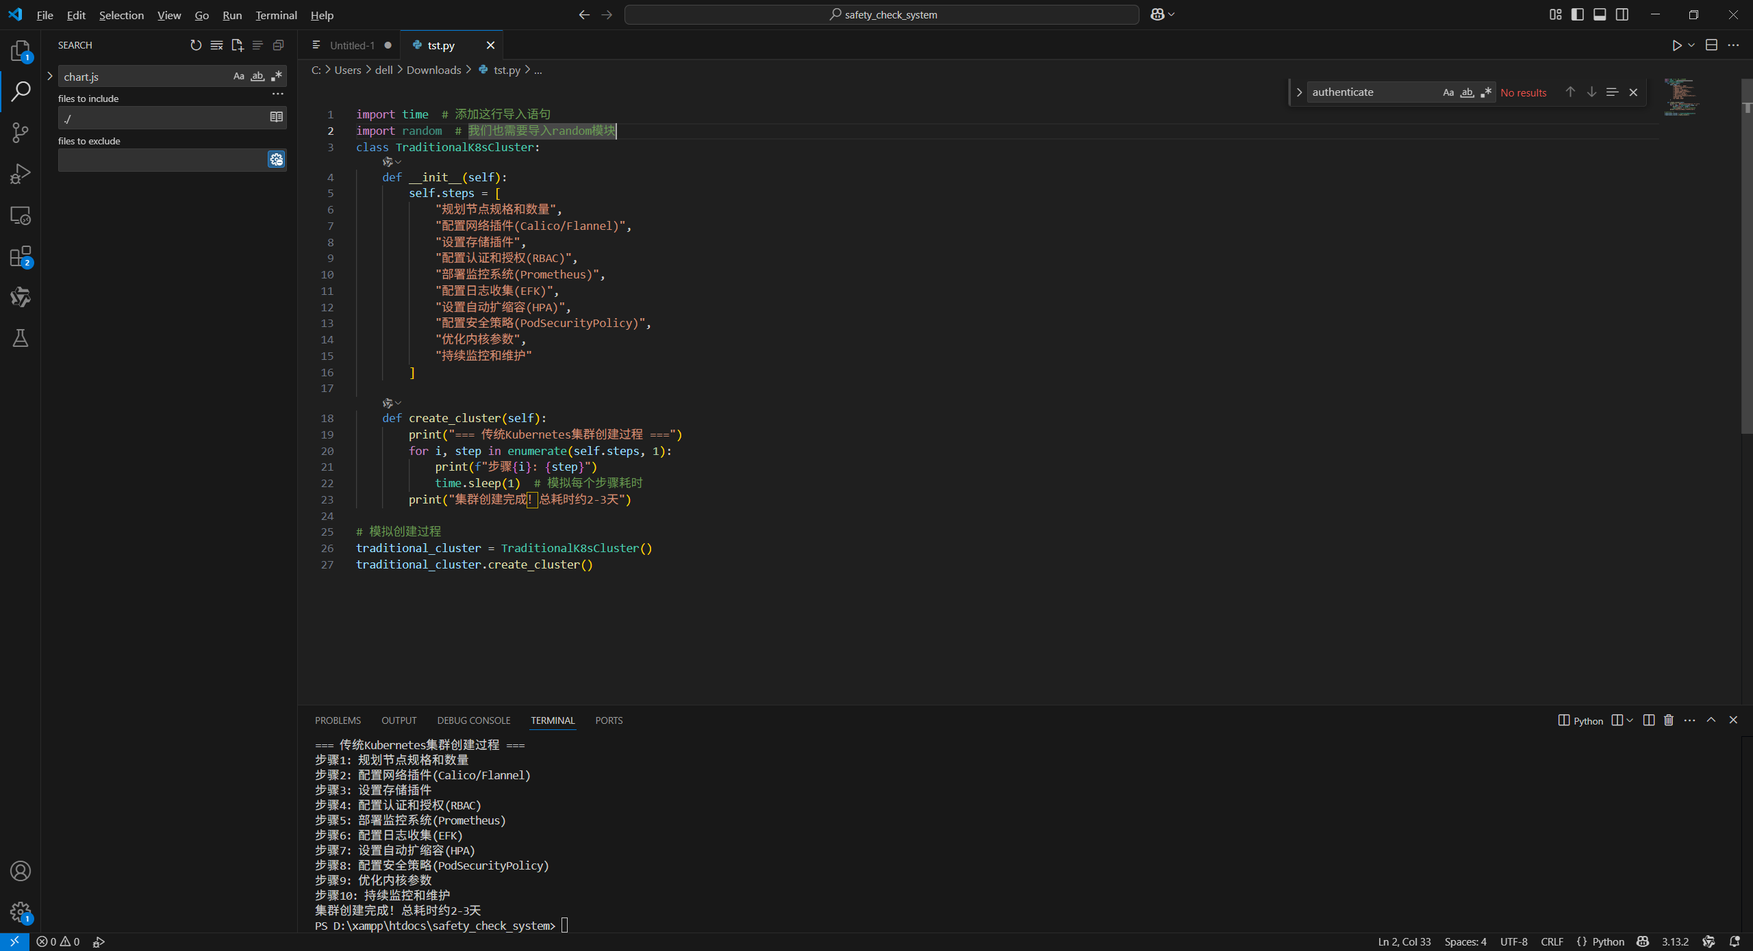Toggle primary side bar visibility
1753x951 pixels.
tap(1577, 14)
